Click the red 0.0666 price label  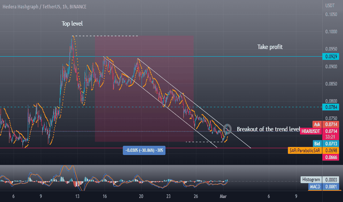(331, 157)
